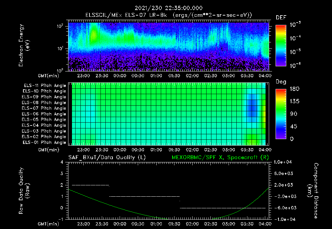
Task: Select the 'ELS-02 Pitch Angle' row label
Action: pyautogui.click(x=44, y=137)
